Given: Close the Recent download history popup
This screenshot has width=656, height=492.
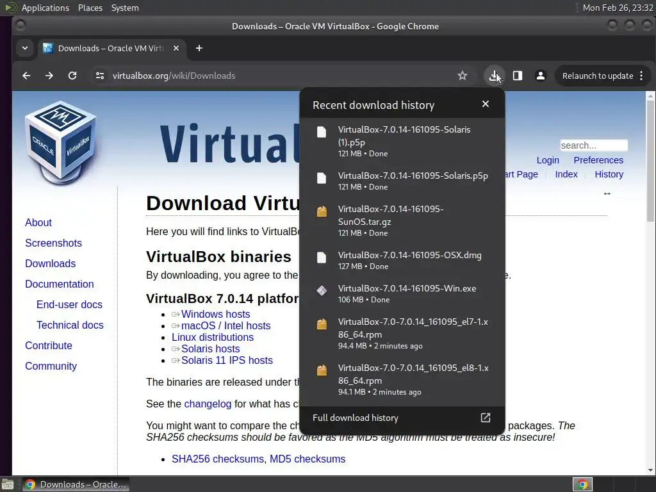Looking at the screenshot, I should tap(486, 104).
